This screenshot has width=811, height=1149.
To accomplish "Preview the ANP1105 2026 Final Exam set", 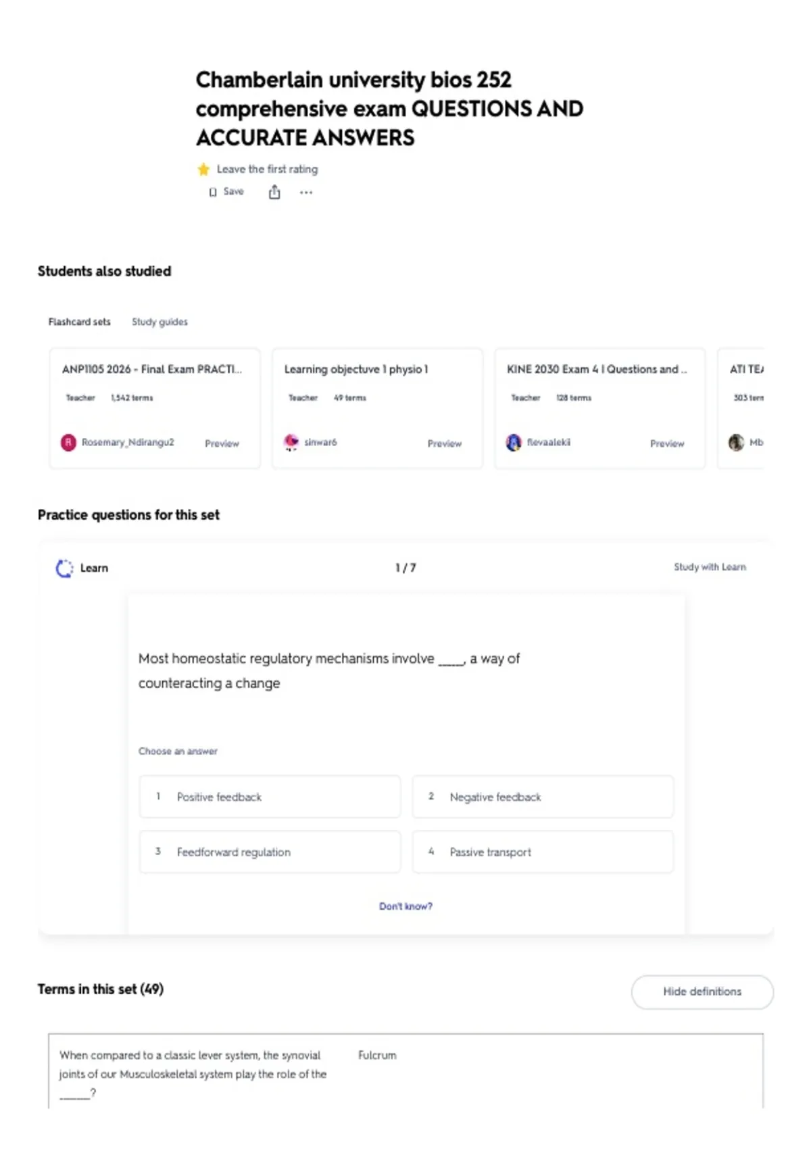I will 222,443.
